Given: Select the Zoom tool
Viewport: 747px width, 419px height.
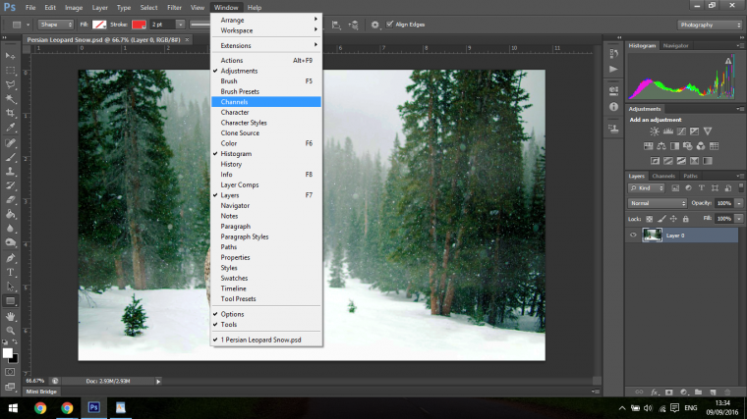Looking at the screenshot, I should click(10, 330).
